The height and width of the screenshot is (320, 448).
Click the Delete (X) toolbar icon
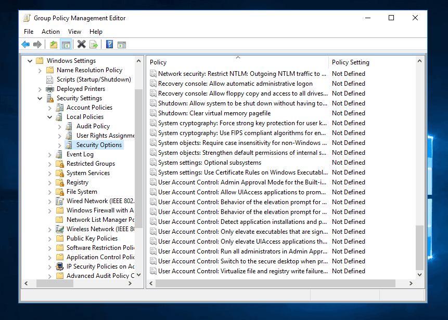[81, 44]
